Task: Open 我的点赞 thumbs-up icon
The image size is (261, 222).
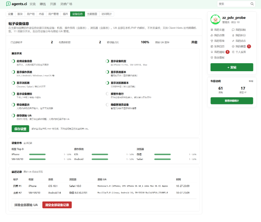Action: tap(212, 35)
